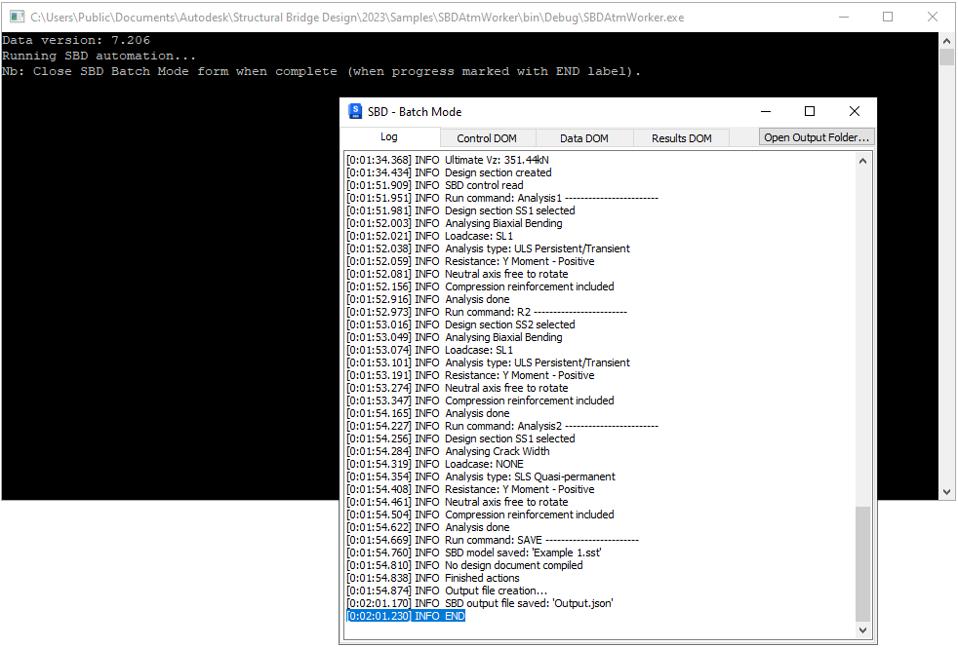Viewport: 958px width, 648px height.
Task: Select the 'Finished actions' log line
Action: [432, 577]
